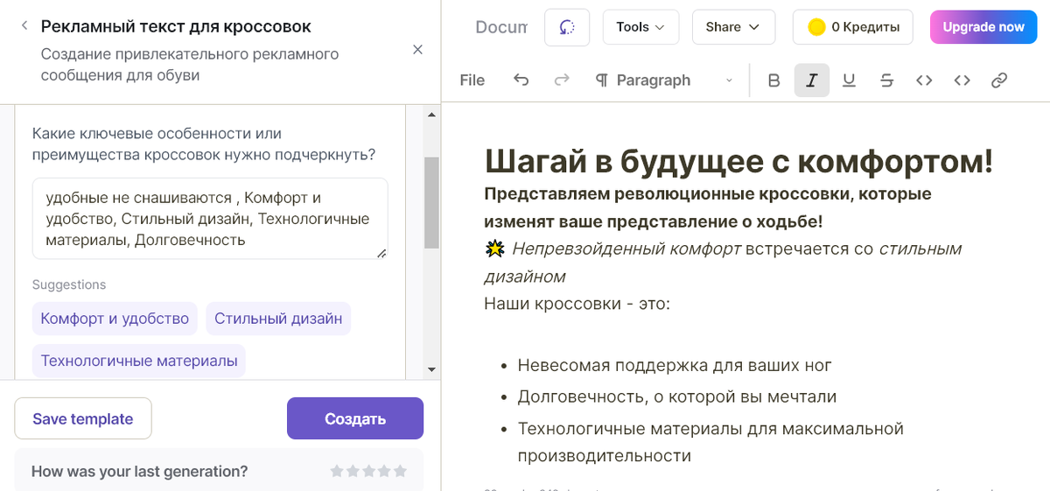Insert a code block

pos(962,81)
